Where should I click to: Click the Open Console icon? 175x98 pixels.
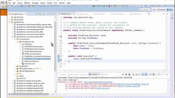159,74
